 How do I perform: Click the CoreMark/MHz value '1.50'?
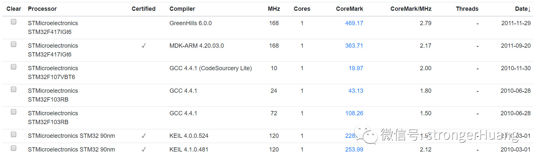coord(426,113)
